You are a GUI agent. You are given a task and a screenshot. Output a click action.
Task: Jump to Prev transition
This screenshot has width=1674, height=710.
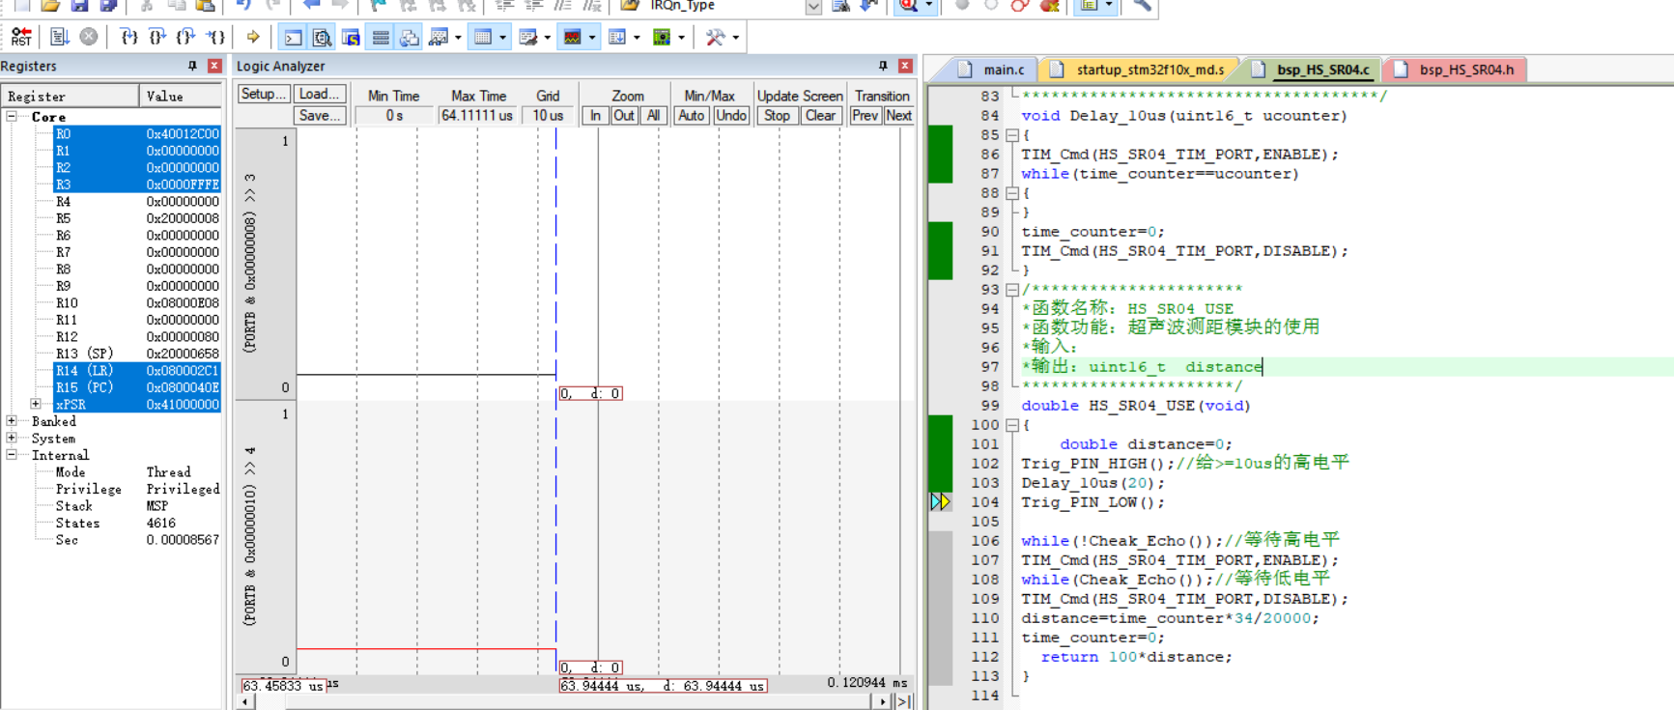(x=865, y=115)
